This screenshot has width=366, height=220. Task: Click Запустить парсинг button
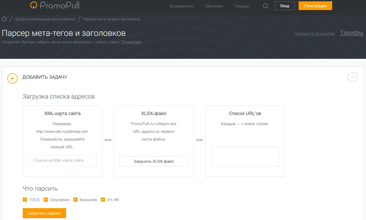[44, 213]
